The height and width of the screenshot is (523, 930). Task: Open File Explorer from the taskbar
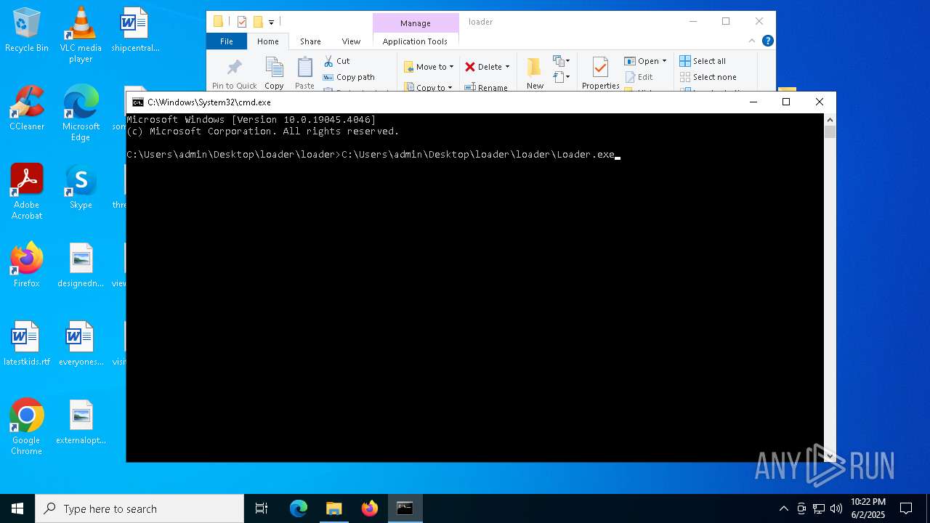click(334, 508)
